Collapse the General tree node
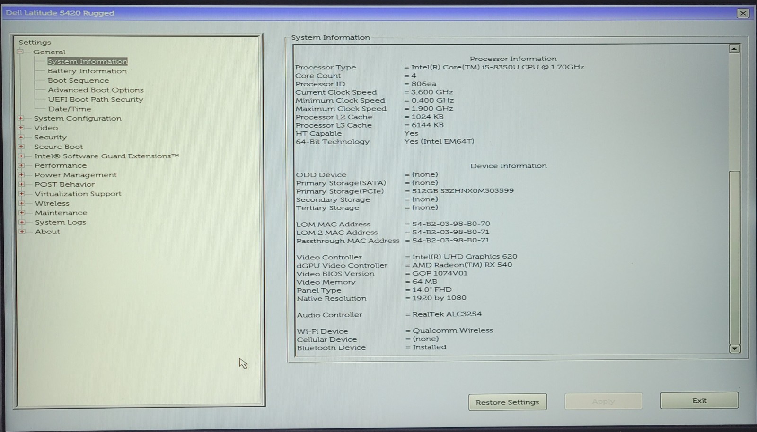The width and height of the screenshot is (757, 432). tap(20, 52)
